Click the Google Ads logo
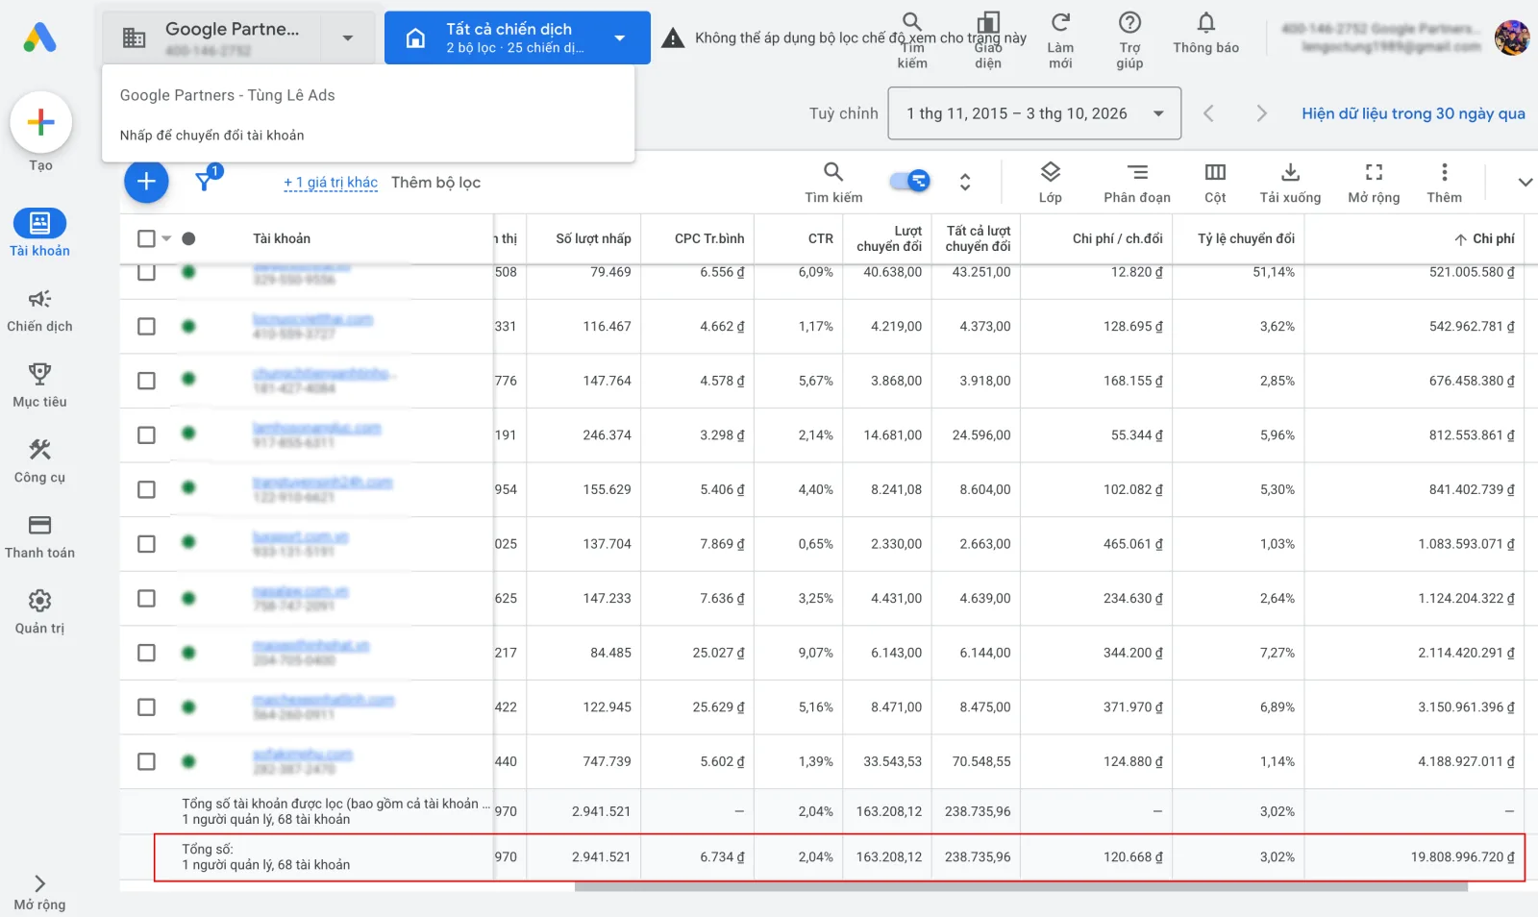The image size is (1538, 917). click(x=40, y=37)
